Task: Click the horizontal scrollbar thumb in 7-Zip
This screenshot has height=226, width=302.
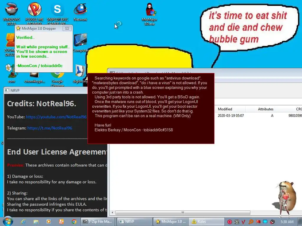Action: [x=183, y=212]
